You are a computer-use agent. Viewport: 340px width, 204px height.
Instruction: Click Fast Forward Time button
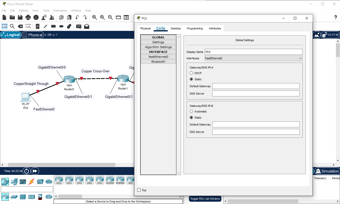click(35, 171)
